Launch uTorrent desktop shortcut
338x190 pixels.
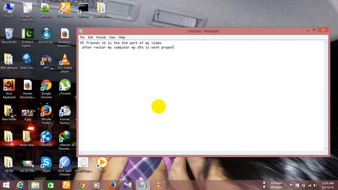[64, 87]
